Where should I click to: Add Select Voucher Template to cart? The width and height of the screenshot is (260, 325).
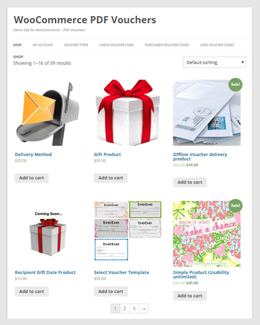(111, 291)
